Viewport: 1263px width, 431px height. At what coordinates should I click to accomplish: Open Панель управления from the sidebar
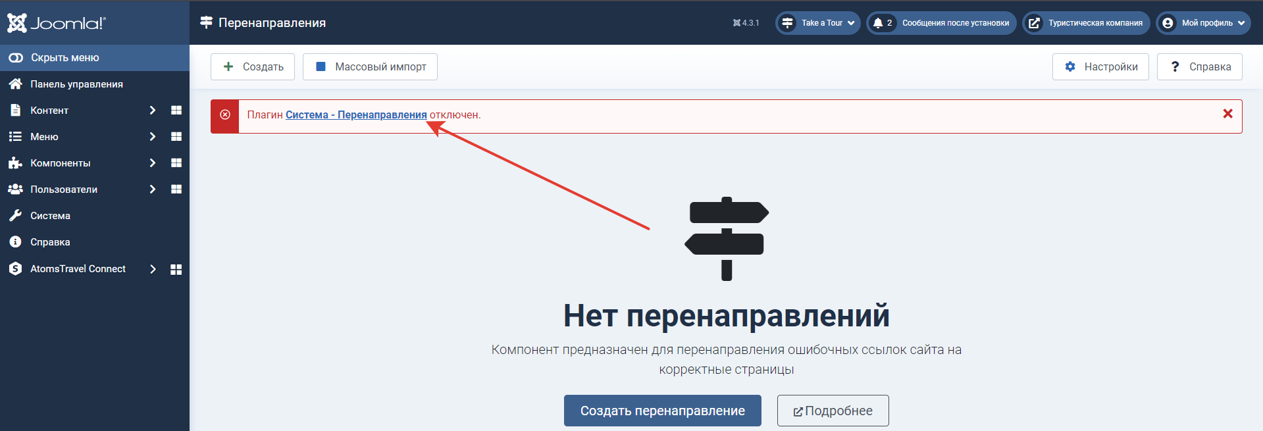95,84
